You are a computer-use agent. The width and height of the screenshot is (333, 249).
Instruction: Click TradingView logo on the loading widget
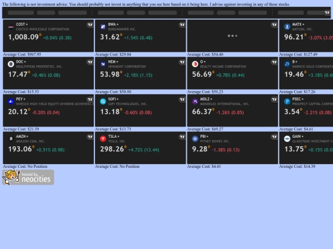point(274,25)
